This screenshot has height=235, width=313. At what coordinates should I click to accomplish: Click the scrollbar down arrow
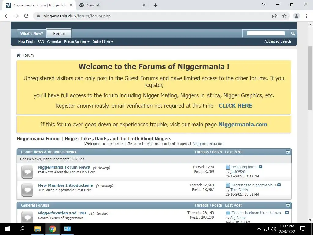310,220
